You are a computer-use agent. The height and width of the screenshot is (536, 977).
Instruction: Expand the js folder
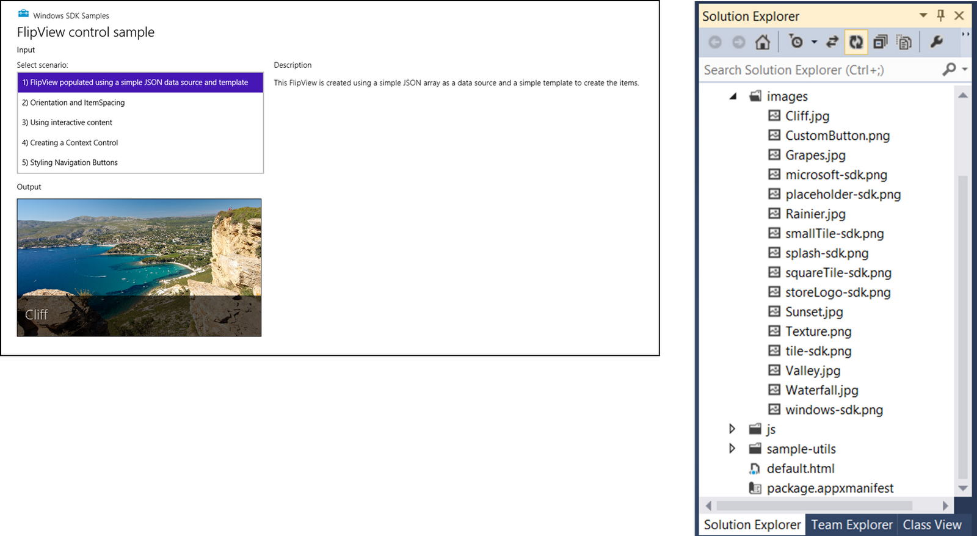(732, 429)
